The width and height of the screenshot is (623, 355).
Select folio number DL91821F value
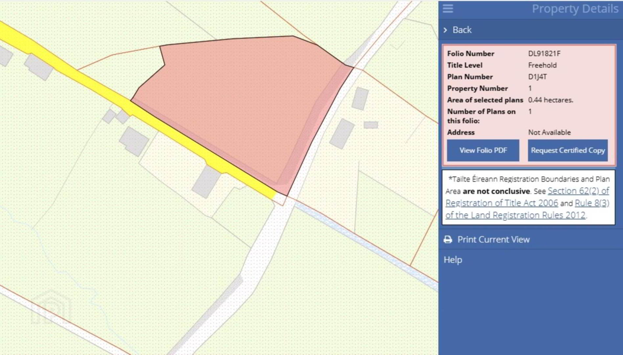544,54
